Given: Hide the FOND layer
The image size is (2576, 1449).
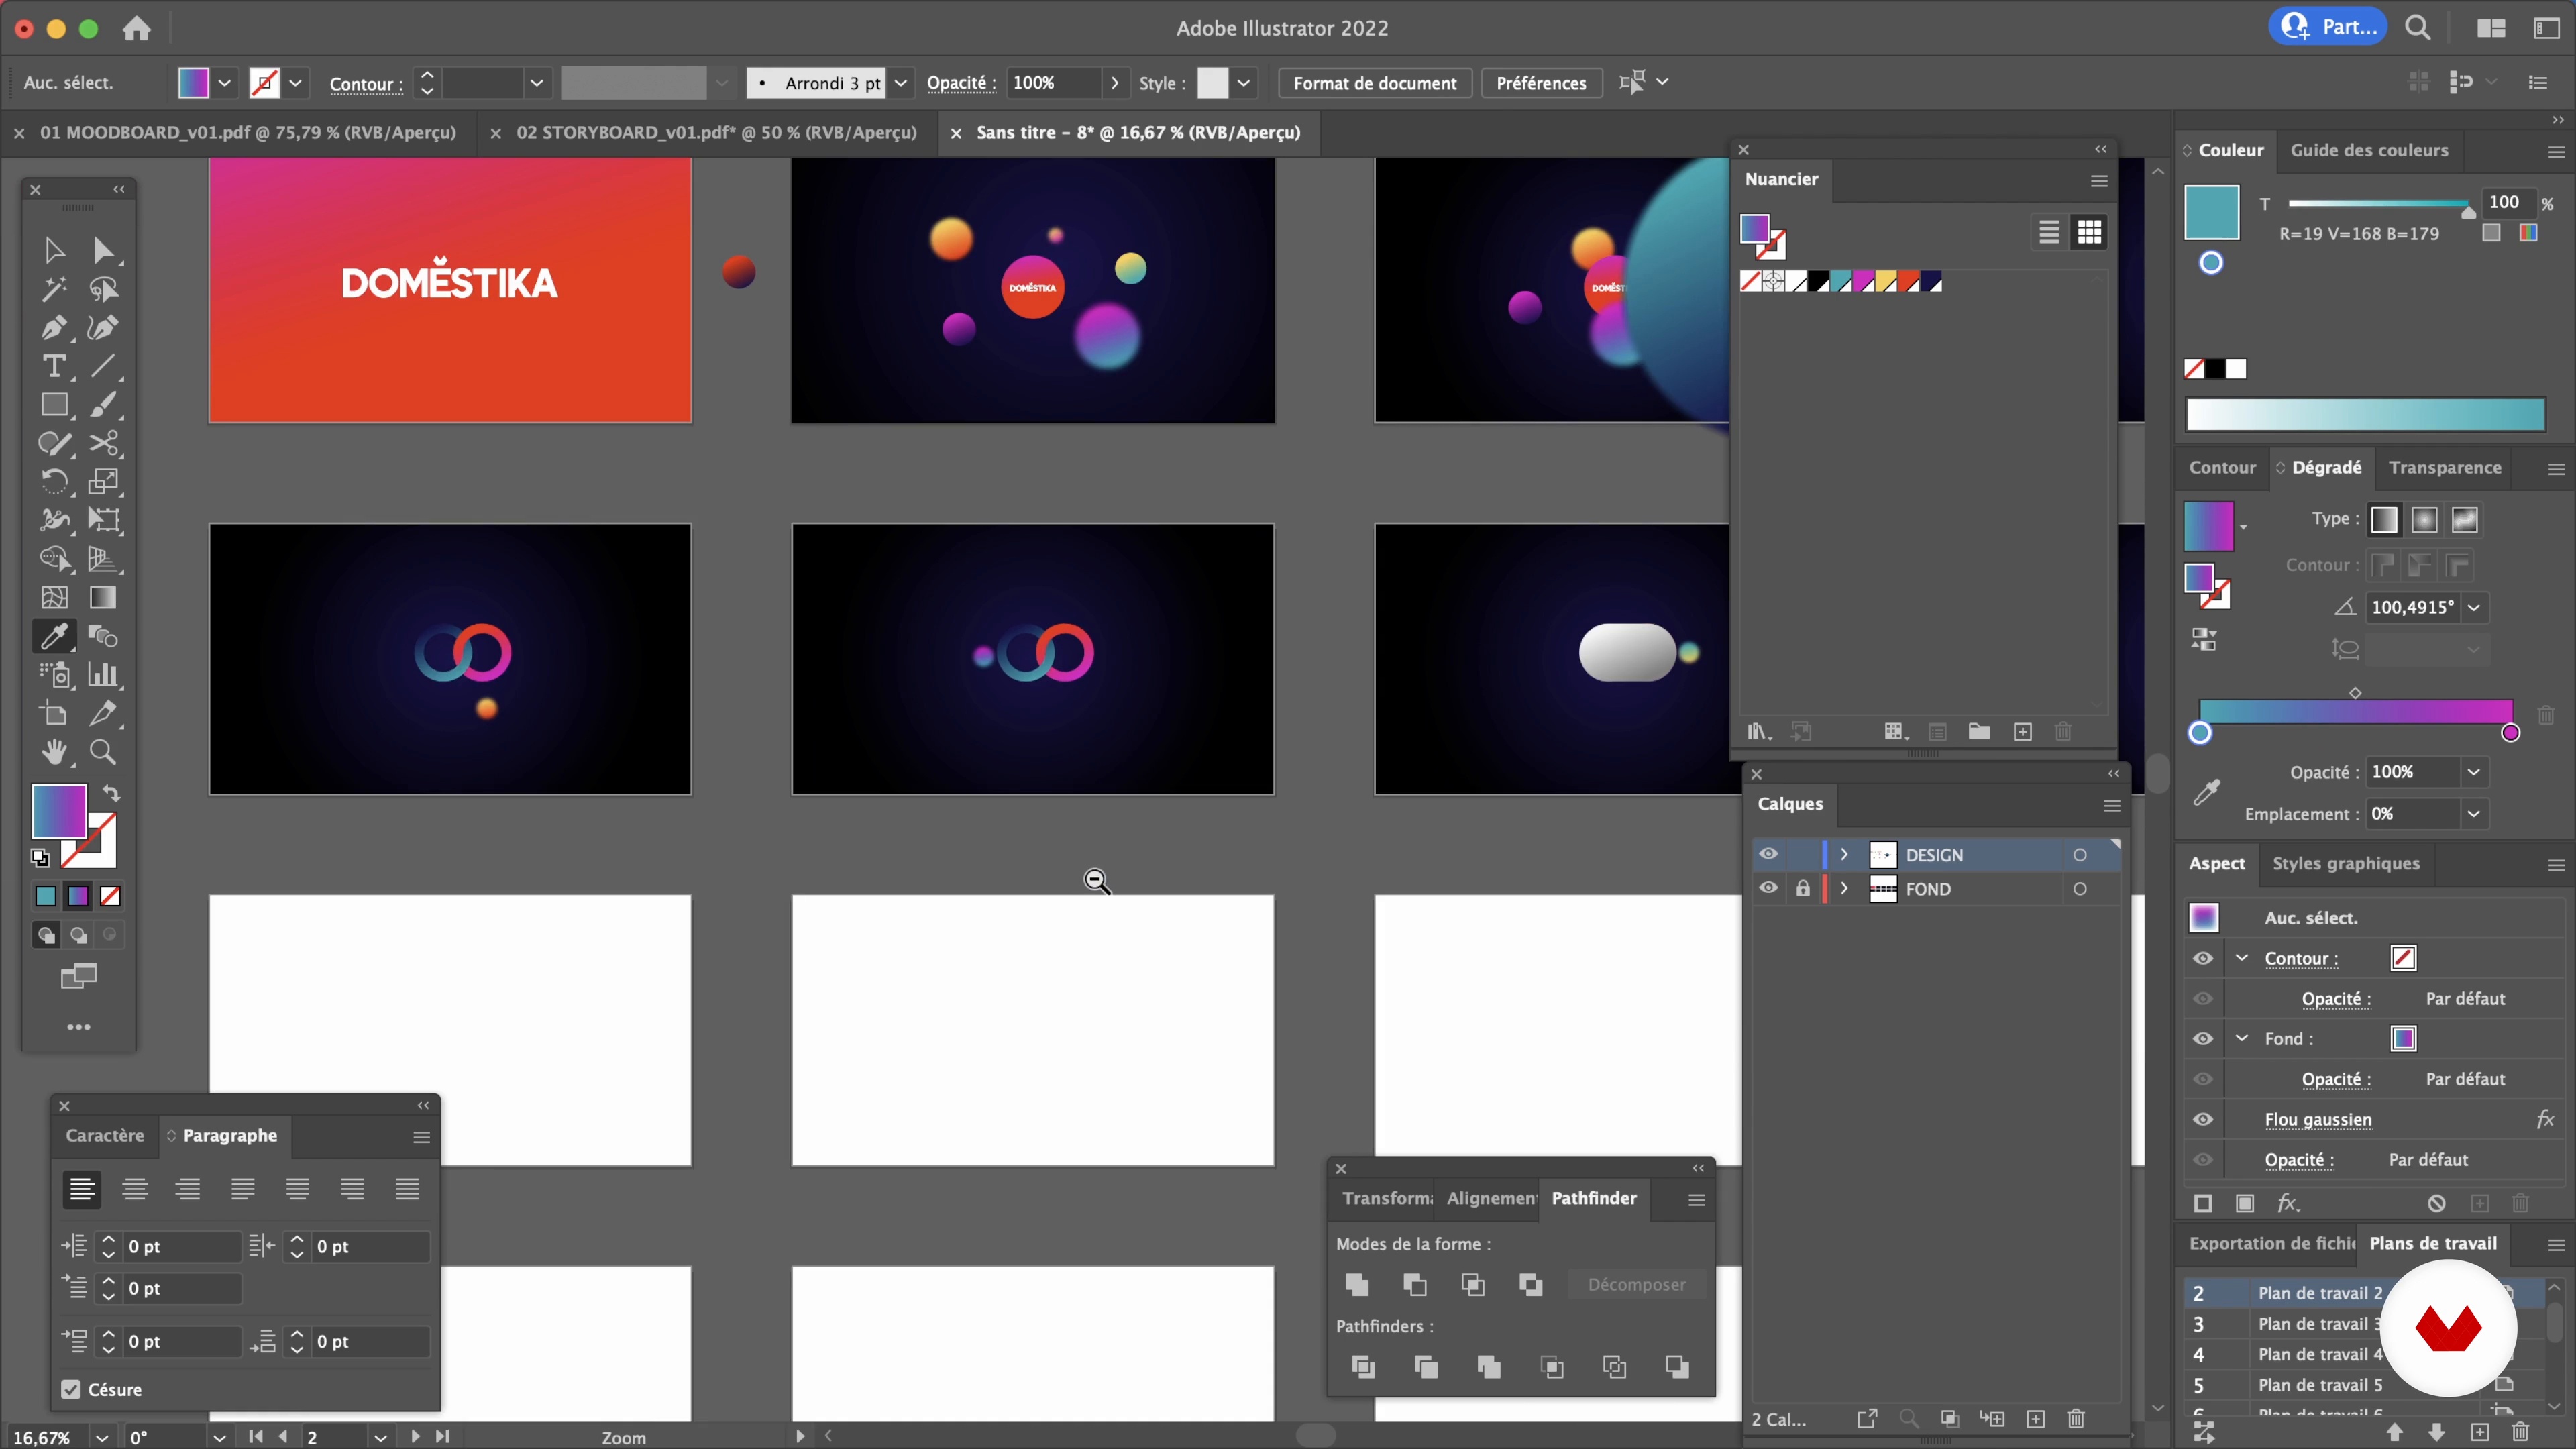Looking at the screenshot, I should 1768,888.
